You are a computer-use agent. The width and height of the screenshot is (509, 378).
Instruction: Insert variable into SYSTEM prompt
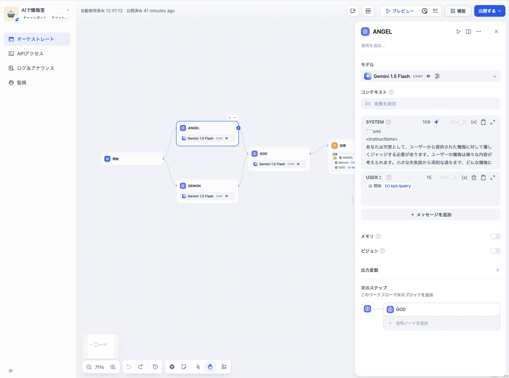point(474,122)
